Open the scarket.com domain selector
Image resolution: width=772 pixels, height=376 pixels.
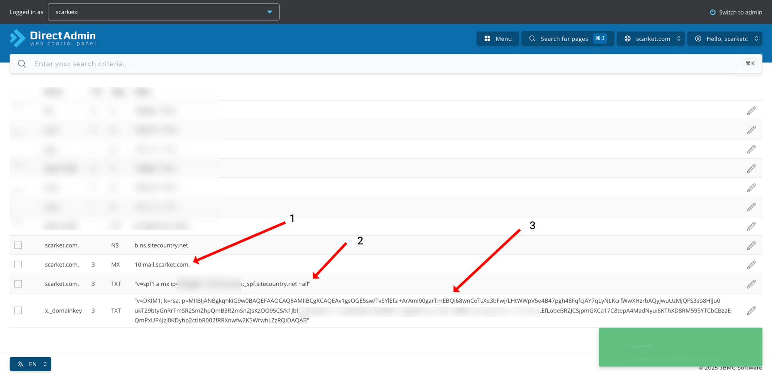pos(651,39)
